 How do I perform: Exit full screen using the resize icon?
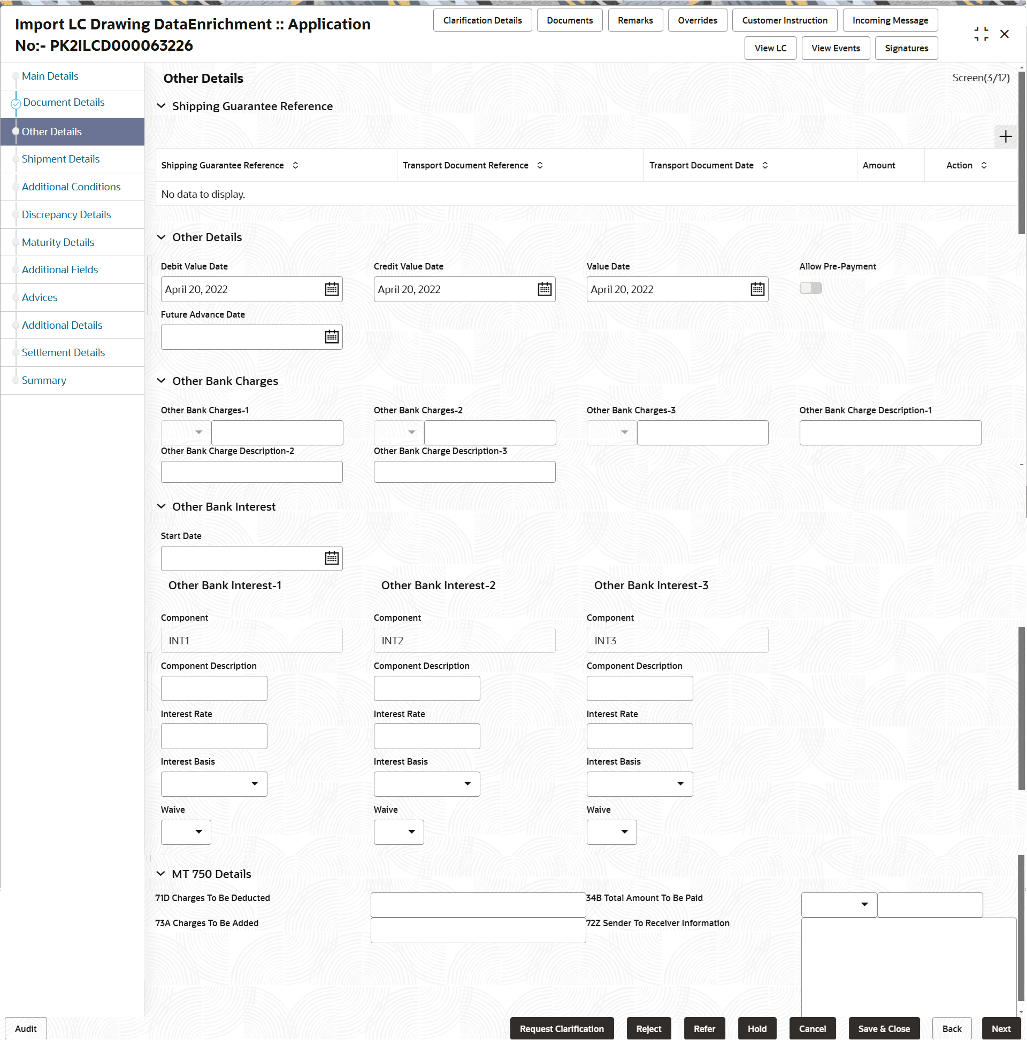click(x=981, y=33)
